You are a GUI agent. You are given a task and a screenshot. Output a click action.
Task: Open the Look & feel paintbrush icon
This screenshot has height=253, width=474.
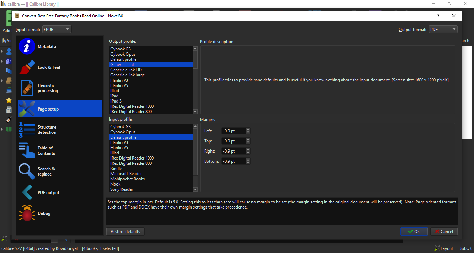27,67
